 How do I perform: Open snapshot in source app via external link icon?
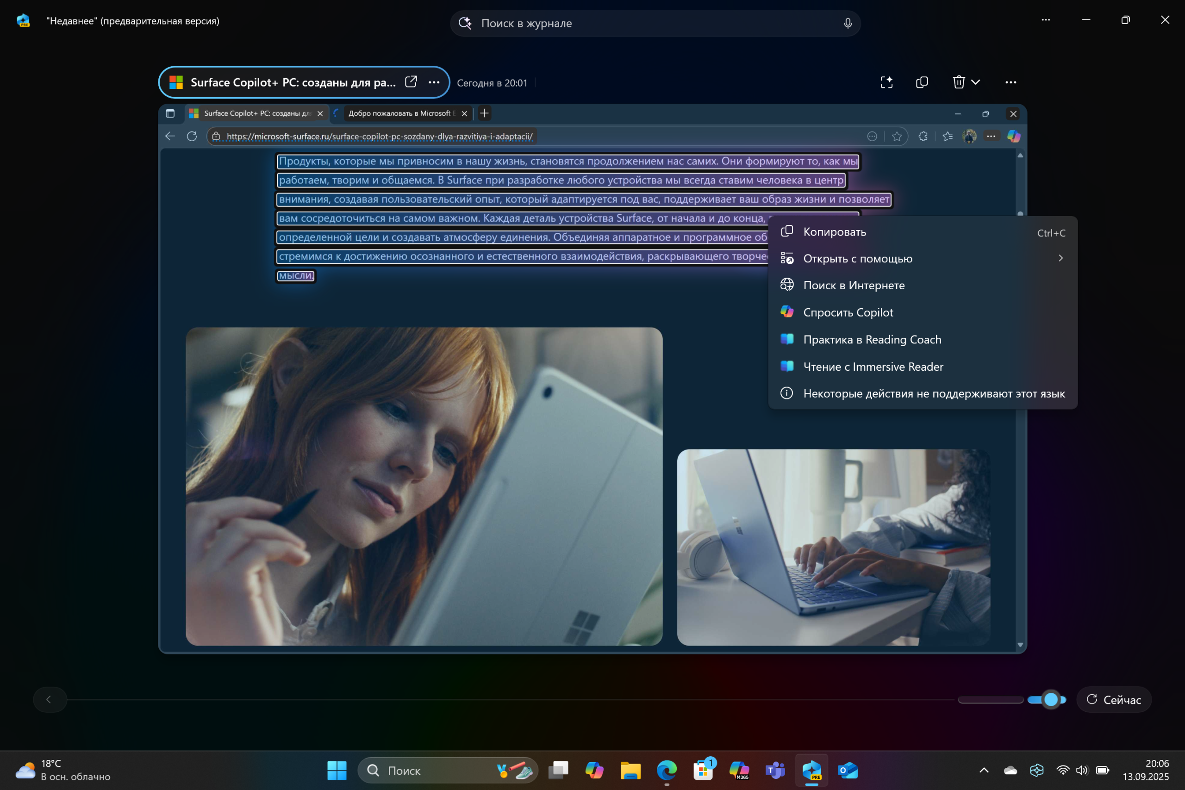[x=411, y=81]
